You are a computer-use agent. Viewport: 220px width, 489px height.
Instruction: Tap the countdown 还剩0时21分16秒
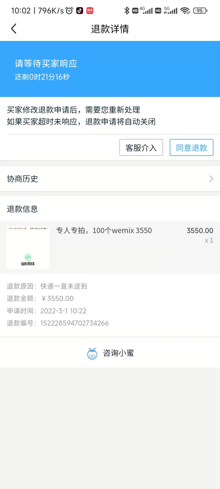(42, 77)
